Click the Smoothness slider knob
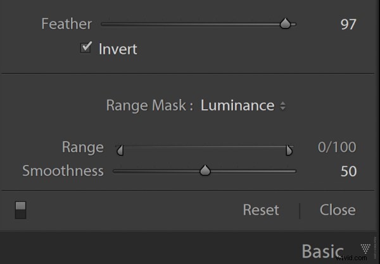 pos(205,171)
